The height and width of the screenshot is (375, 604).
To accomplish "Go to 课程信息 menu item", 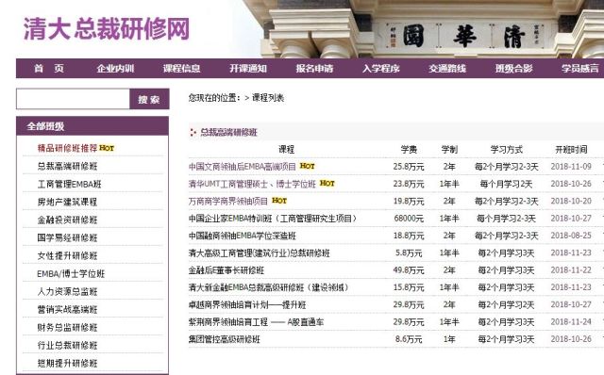I will tap(181, 69).
